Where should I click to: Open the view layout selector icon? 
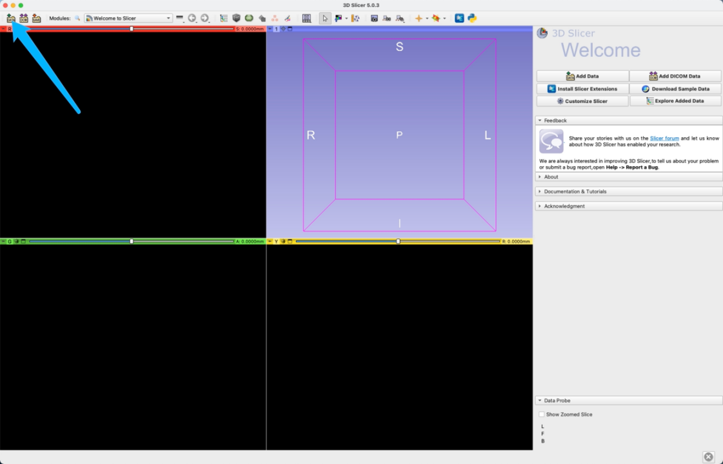[x=306, y=19]
